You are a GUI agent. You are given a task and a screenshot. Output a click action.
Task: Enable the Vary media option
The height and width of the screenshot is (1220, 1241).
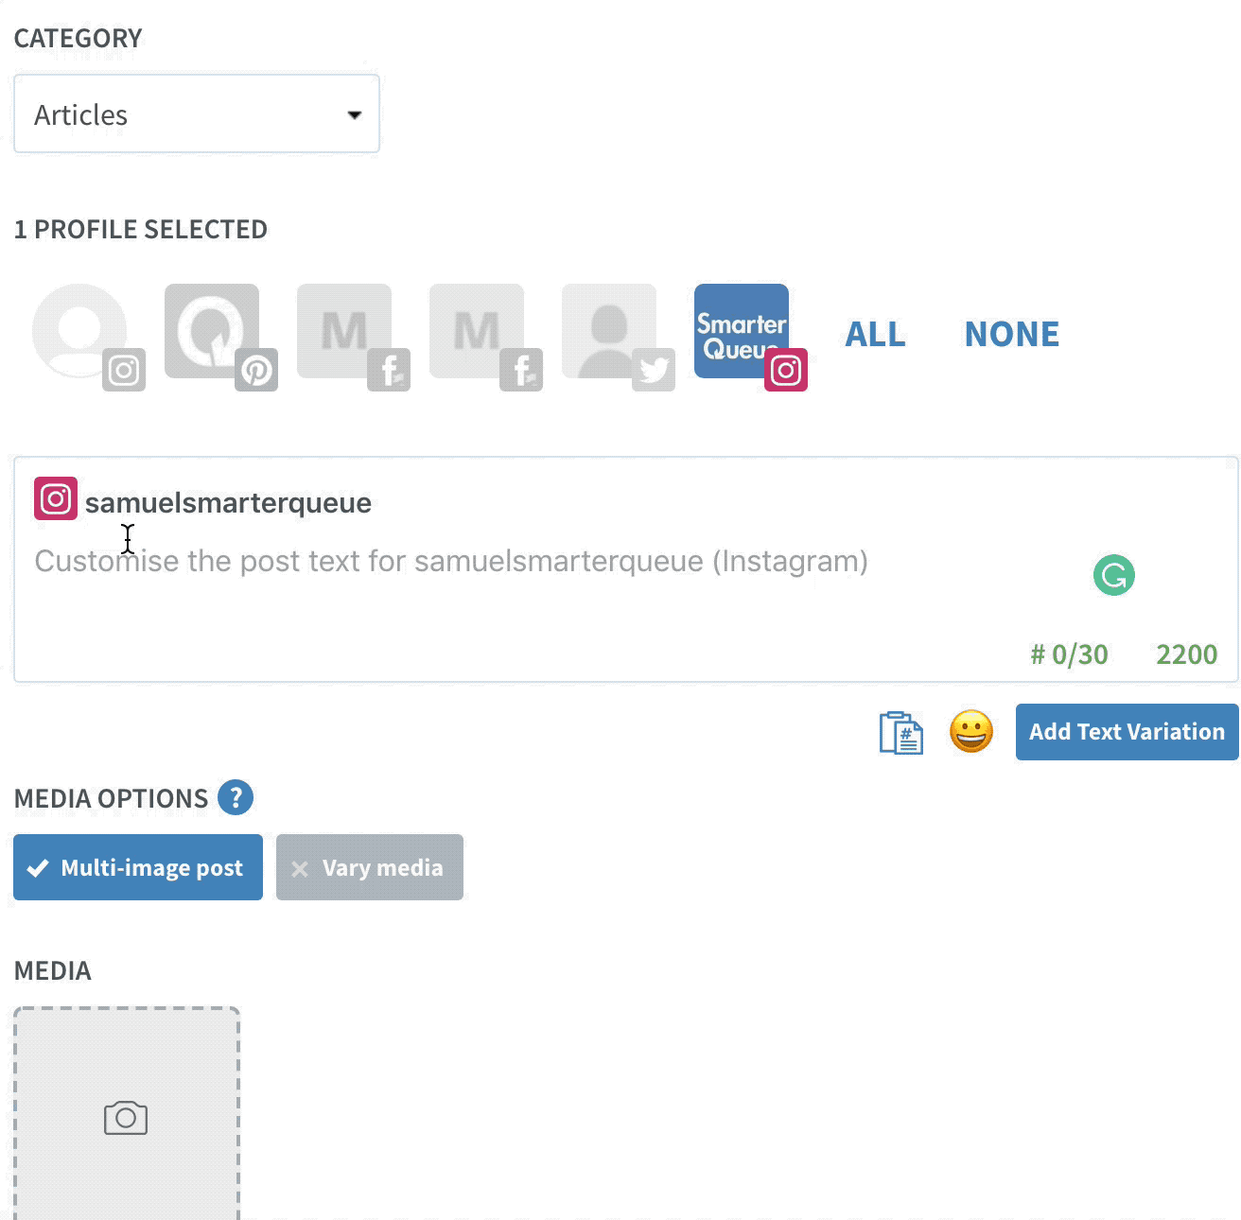coord(370,867)
